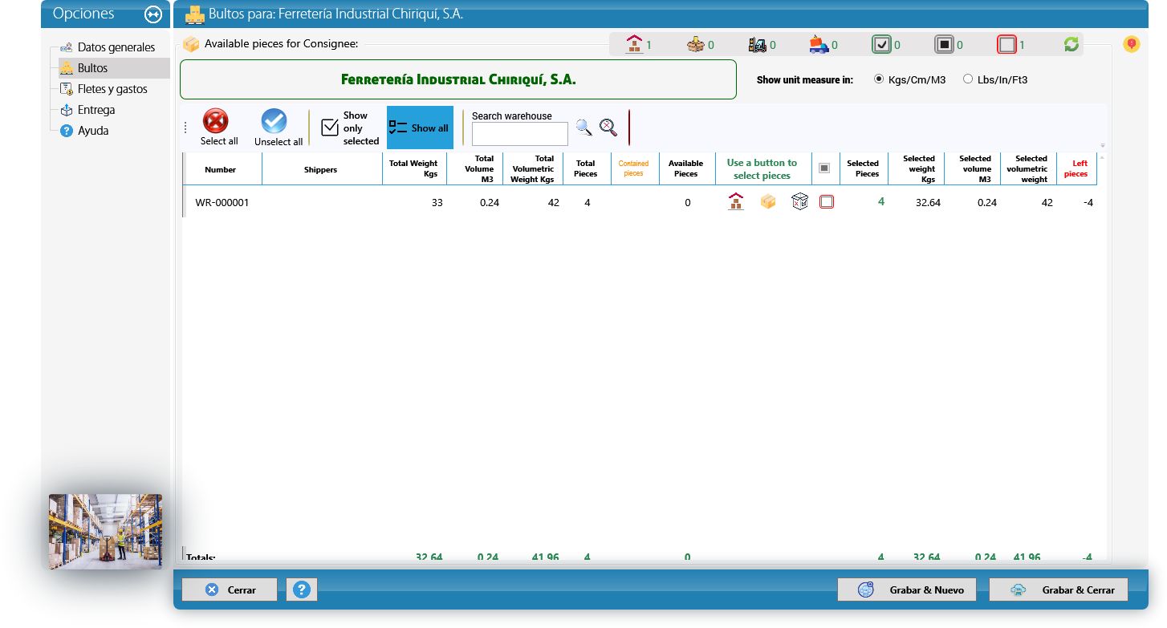Click the red Select all icon
Screen dimensions: 1167x628
(x=215, y=121)
